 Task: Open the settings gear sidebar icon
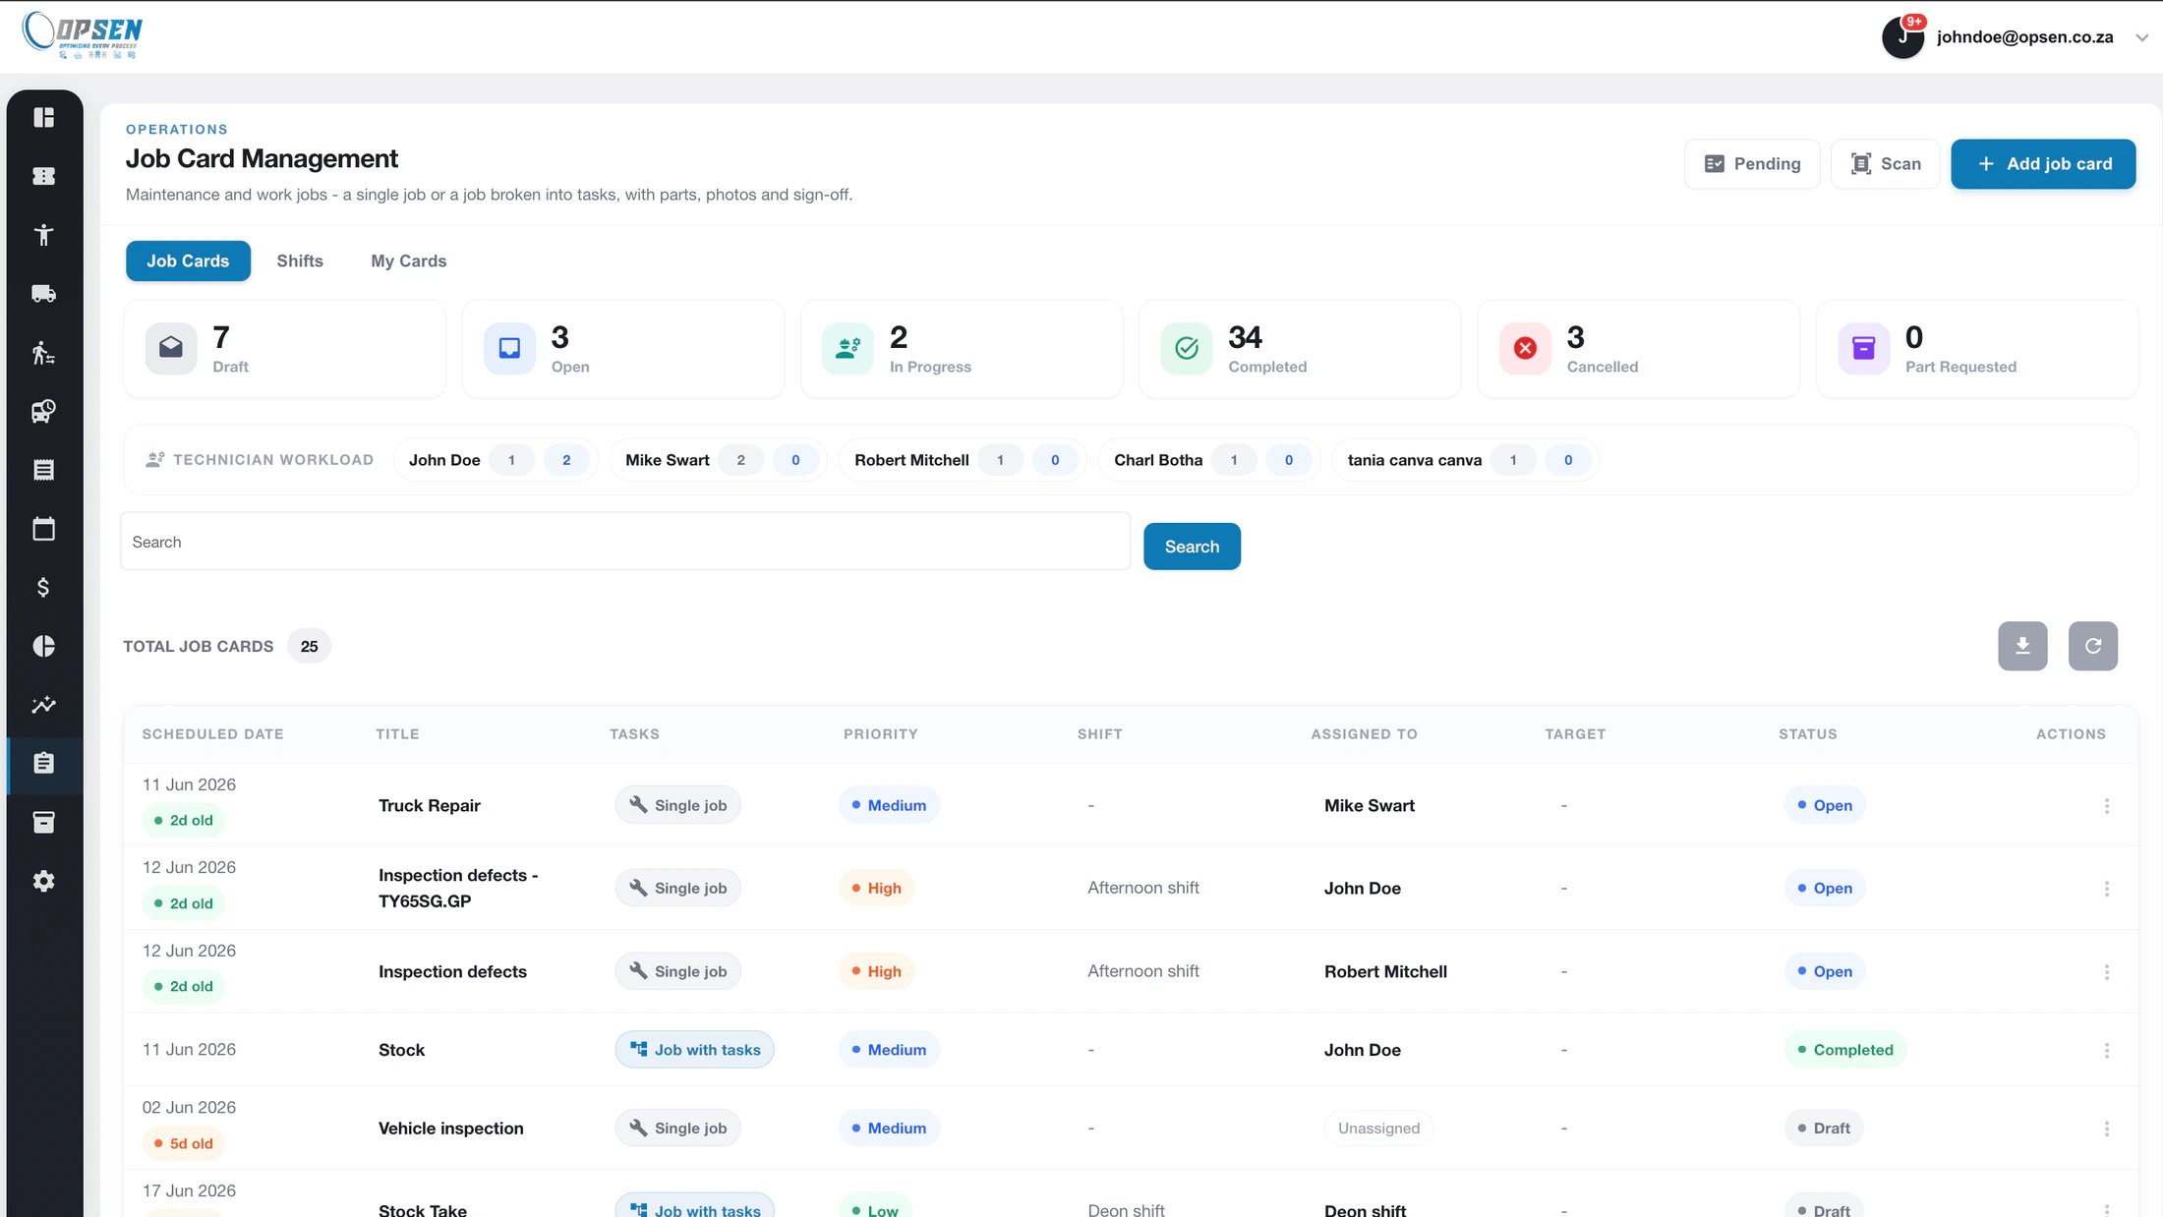(43, 881)
